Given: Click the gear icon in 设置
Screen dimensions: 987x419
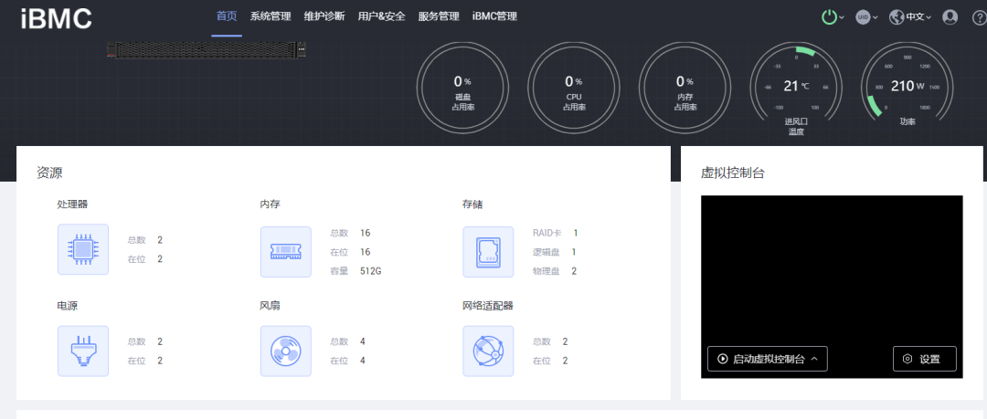Looking at the screenshot, I should [x=907, y=359].
